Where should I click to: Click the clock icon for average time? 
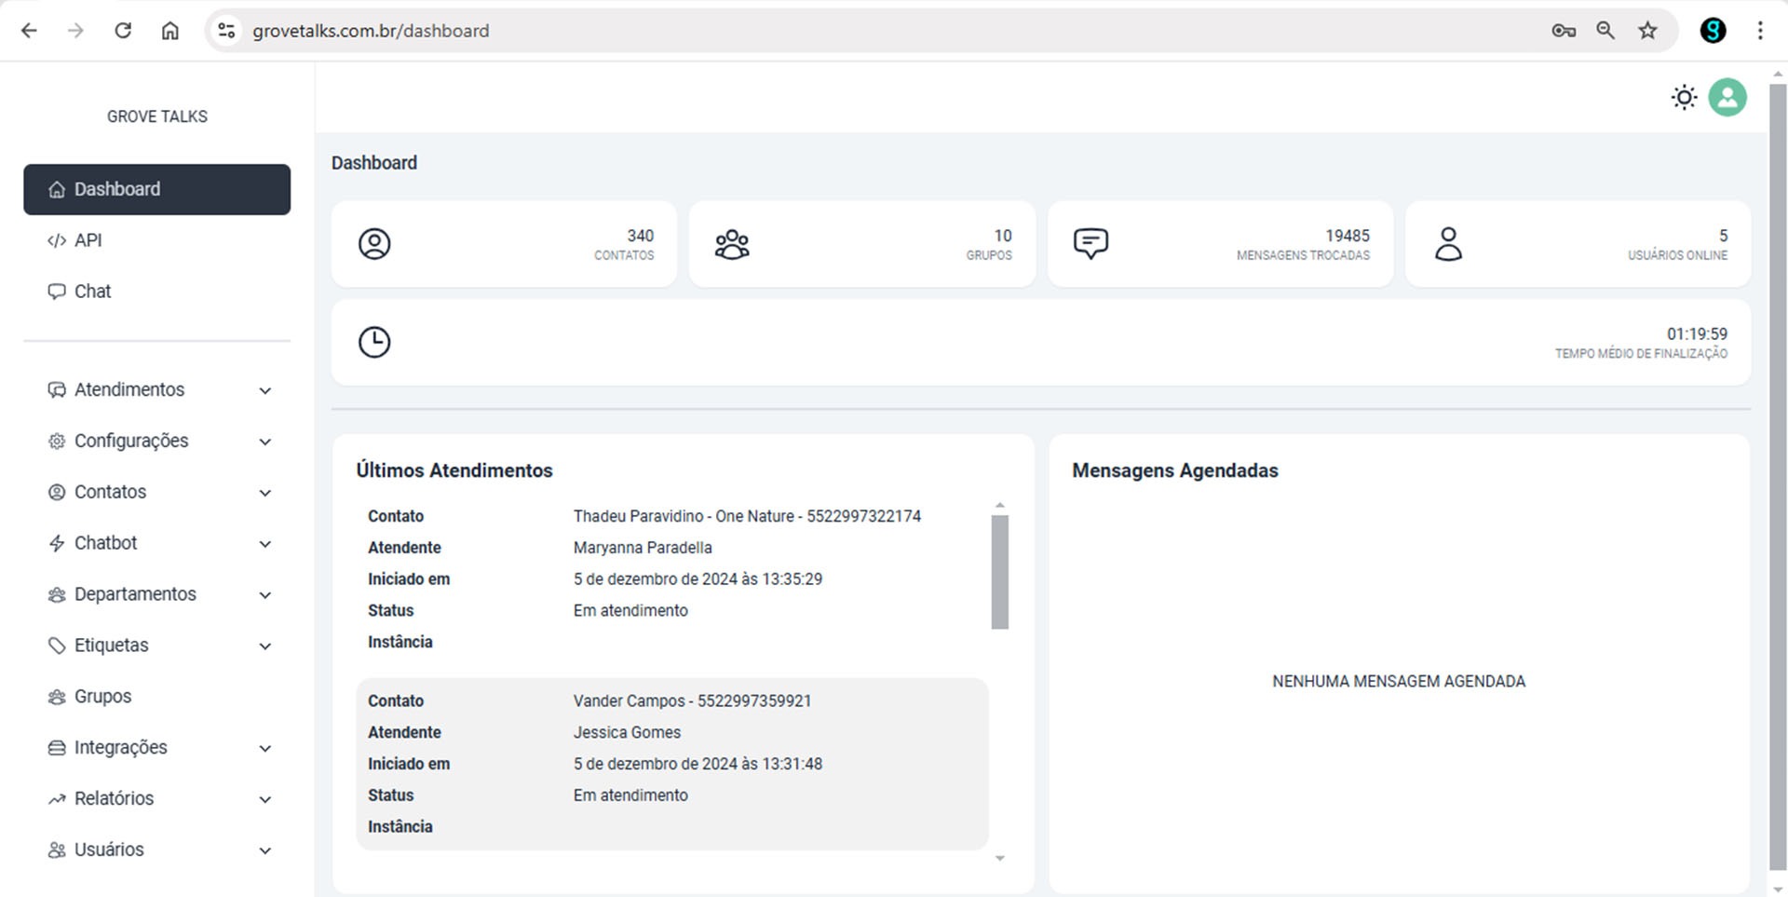pos(374,342)
